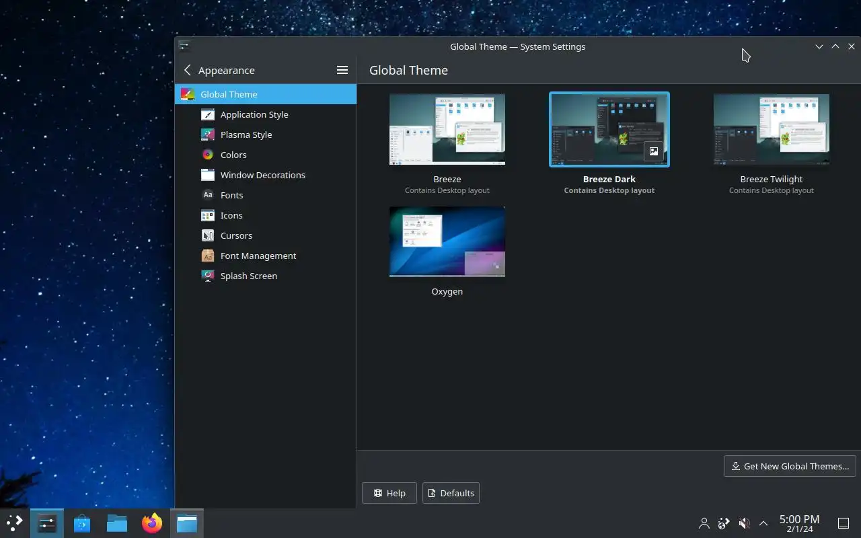This screenshot has height=538, width=861.
Task: Click the network tray icon
Action: 724,523
